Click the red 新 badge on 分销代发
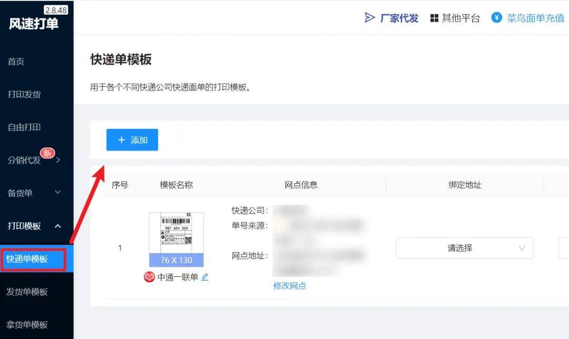Viewport: 569px width, 339px height. coord(48,153)
